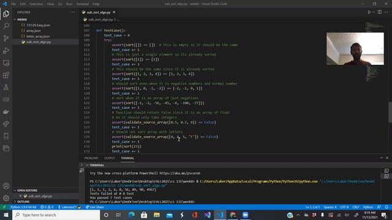The height and width of the screenshot is (220, 392).
Task: Open the Explorer view in activity bar
Action: 6,13
